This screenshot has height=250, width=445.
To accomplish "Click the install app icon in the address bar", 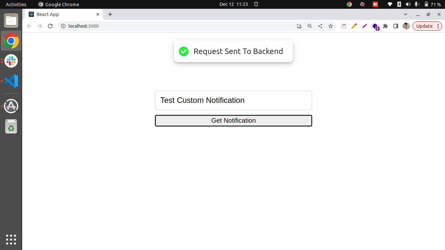I will [299, 26].
